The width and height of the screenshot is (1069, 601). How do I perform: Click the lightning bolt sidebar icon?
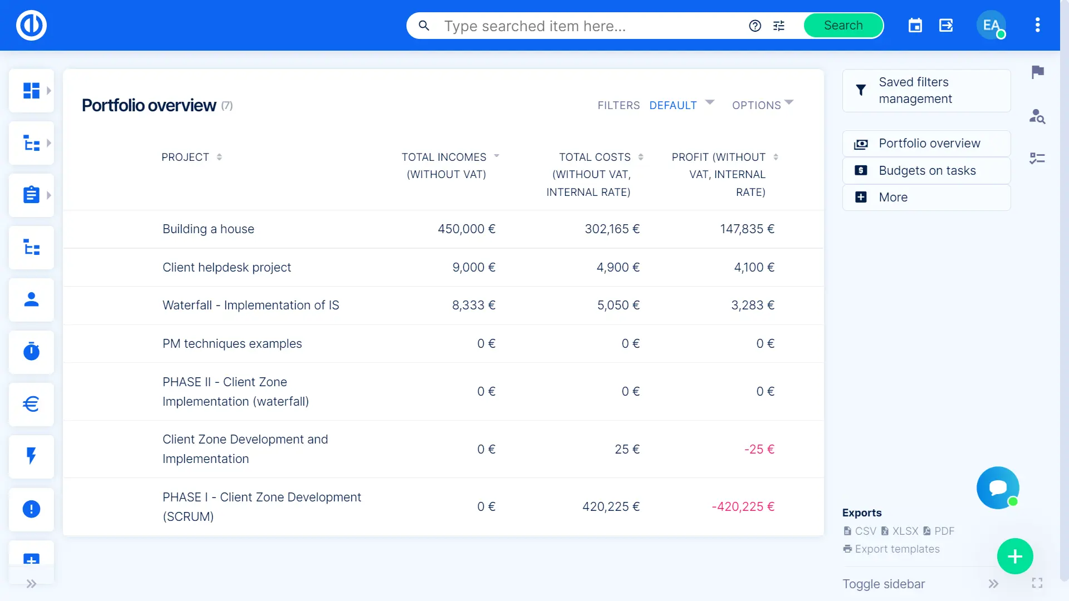31,456
